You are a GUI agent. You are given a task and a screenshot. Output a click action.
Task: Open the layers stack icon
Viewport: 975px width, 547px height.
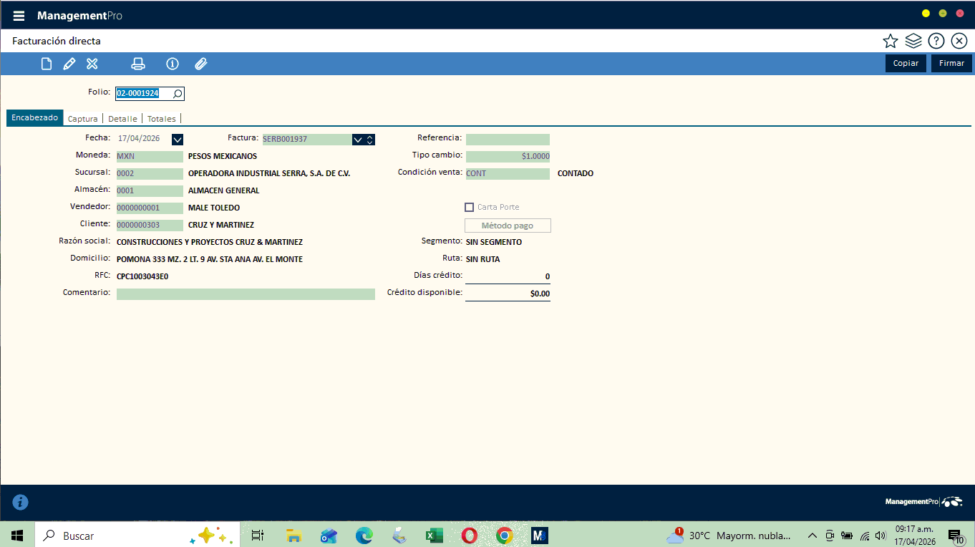coord(913,41)
